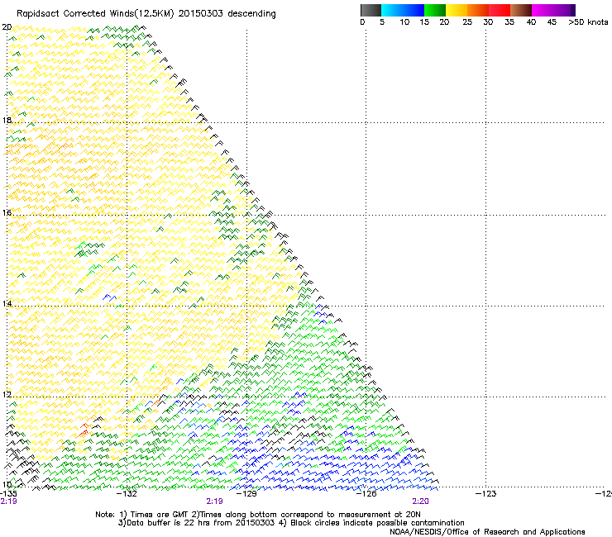Click the latitude 16 axis label
612x537 pixels.
pos(7,212)
